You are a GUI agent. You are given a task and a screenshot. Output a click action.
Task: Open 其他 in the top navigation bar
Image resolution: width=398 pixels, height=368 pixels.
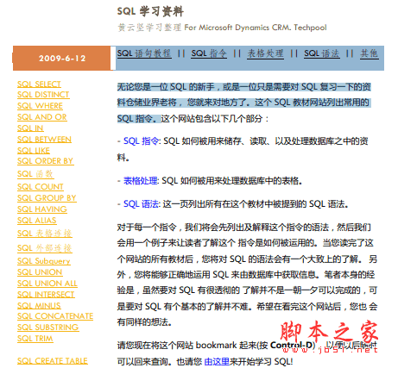370,53
